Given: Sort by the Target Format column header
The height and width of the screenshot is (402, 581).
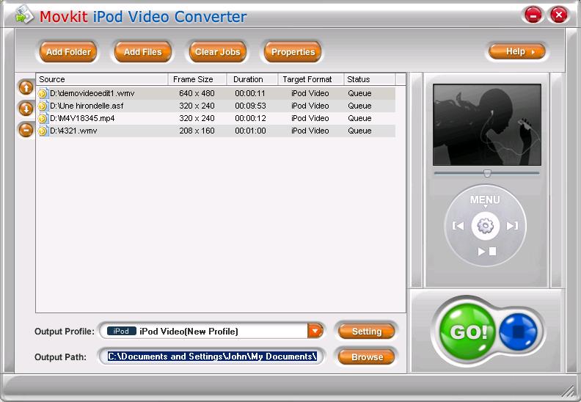Looking at the screenshot, I should click(311, 79).
